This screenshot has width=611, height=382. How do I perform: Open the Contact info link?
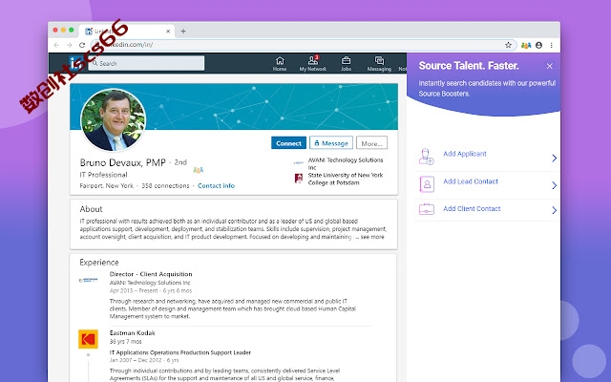pyautogui.click(x=217, y=185)
